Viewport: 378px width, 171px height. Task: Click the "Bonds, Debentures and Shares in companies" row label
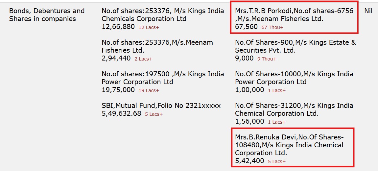(47, 15)
